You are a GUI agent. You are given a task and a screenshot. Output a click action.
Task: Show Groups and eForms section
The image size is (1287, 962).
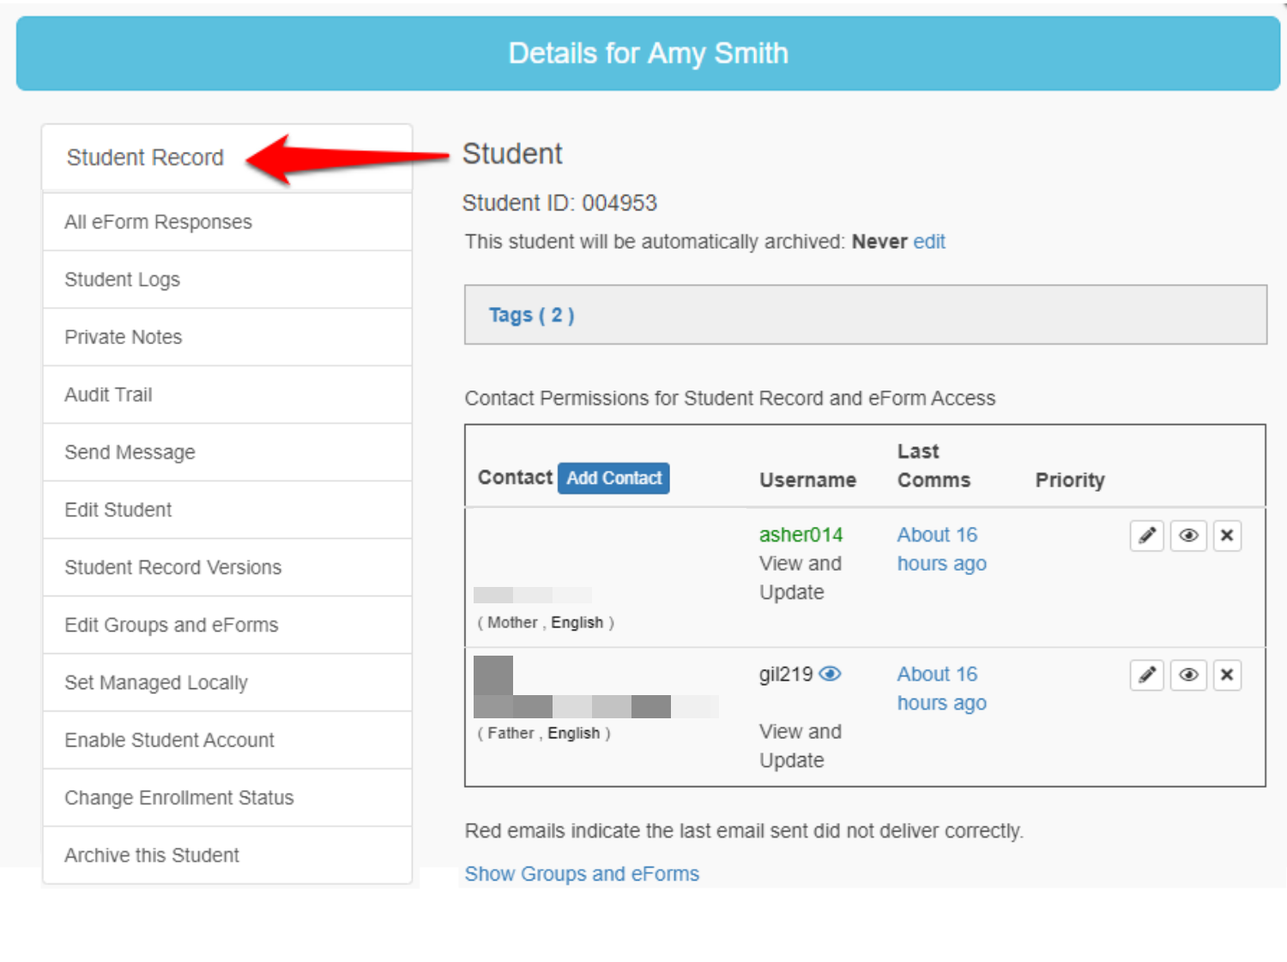pyautogui.click(x=582, y=874)
